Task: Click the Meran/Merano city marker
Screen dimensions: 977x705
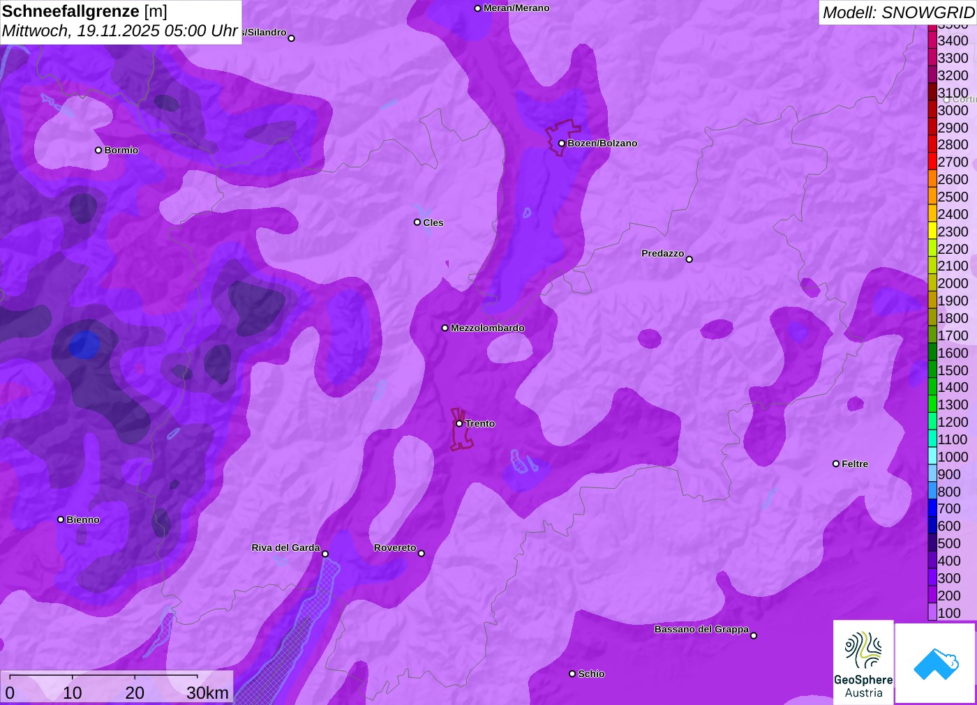Action: tap(477, 8)
